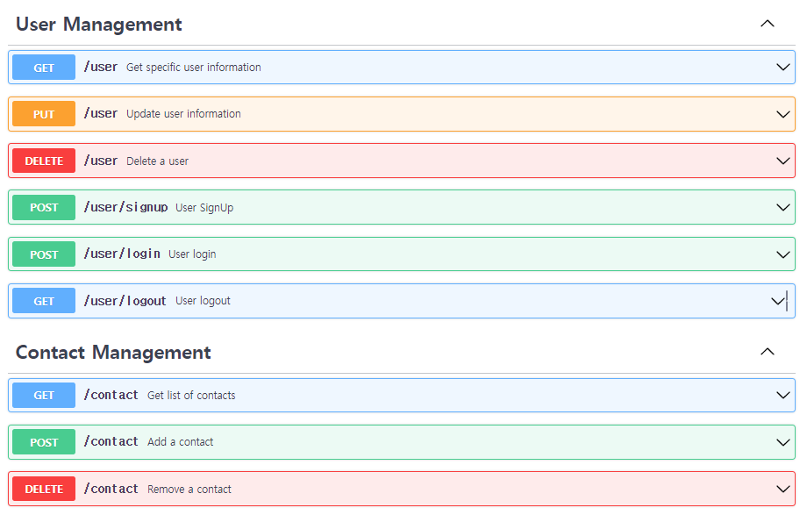Click POST badge for Add a contact
This screenshot has height=522, width=807.
pyautogui.click(x=44, y=442)
